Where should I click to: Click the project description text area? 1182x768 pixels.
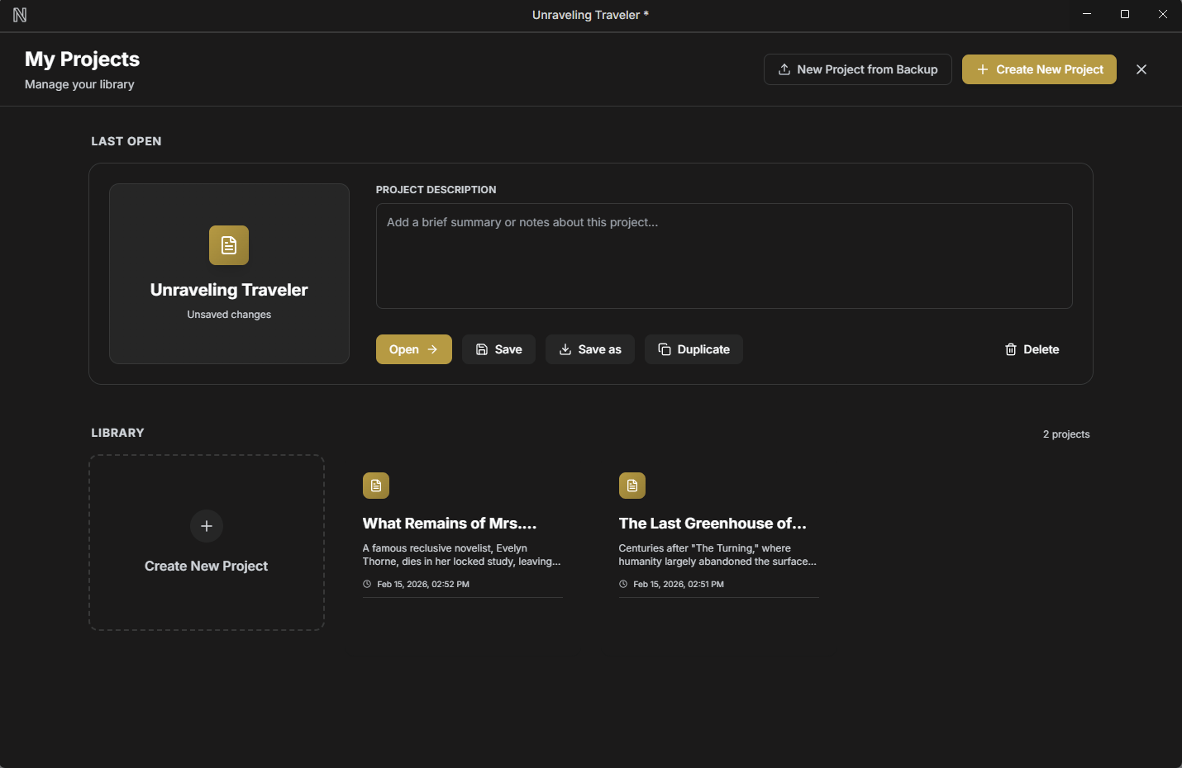tap(724, 255)
